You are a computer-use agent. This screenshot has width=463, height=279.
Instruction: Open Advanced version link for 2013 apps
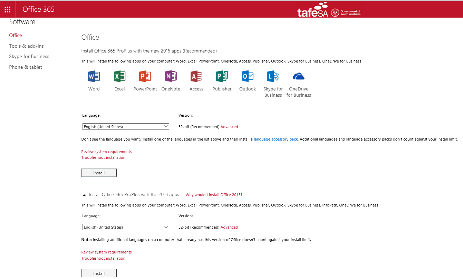[x=229, y=227]
